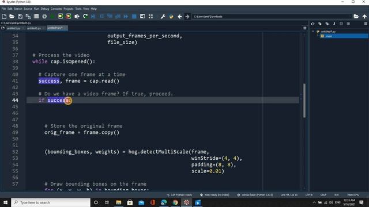
Task: Maximize the current pane icon
Action: click(x=142, y=17)
